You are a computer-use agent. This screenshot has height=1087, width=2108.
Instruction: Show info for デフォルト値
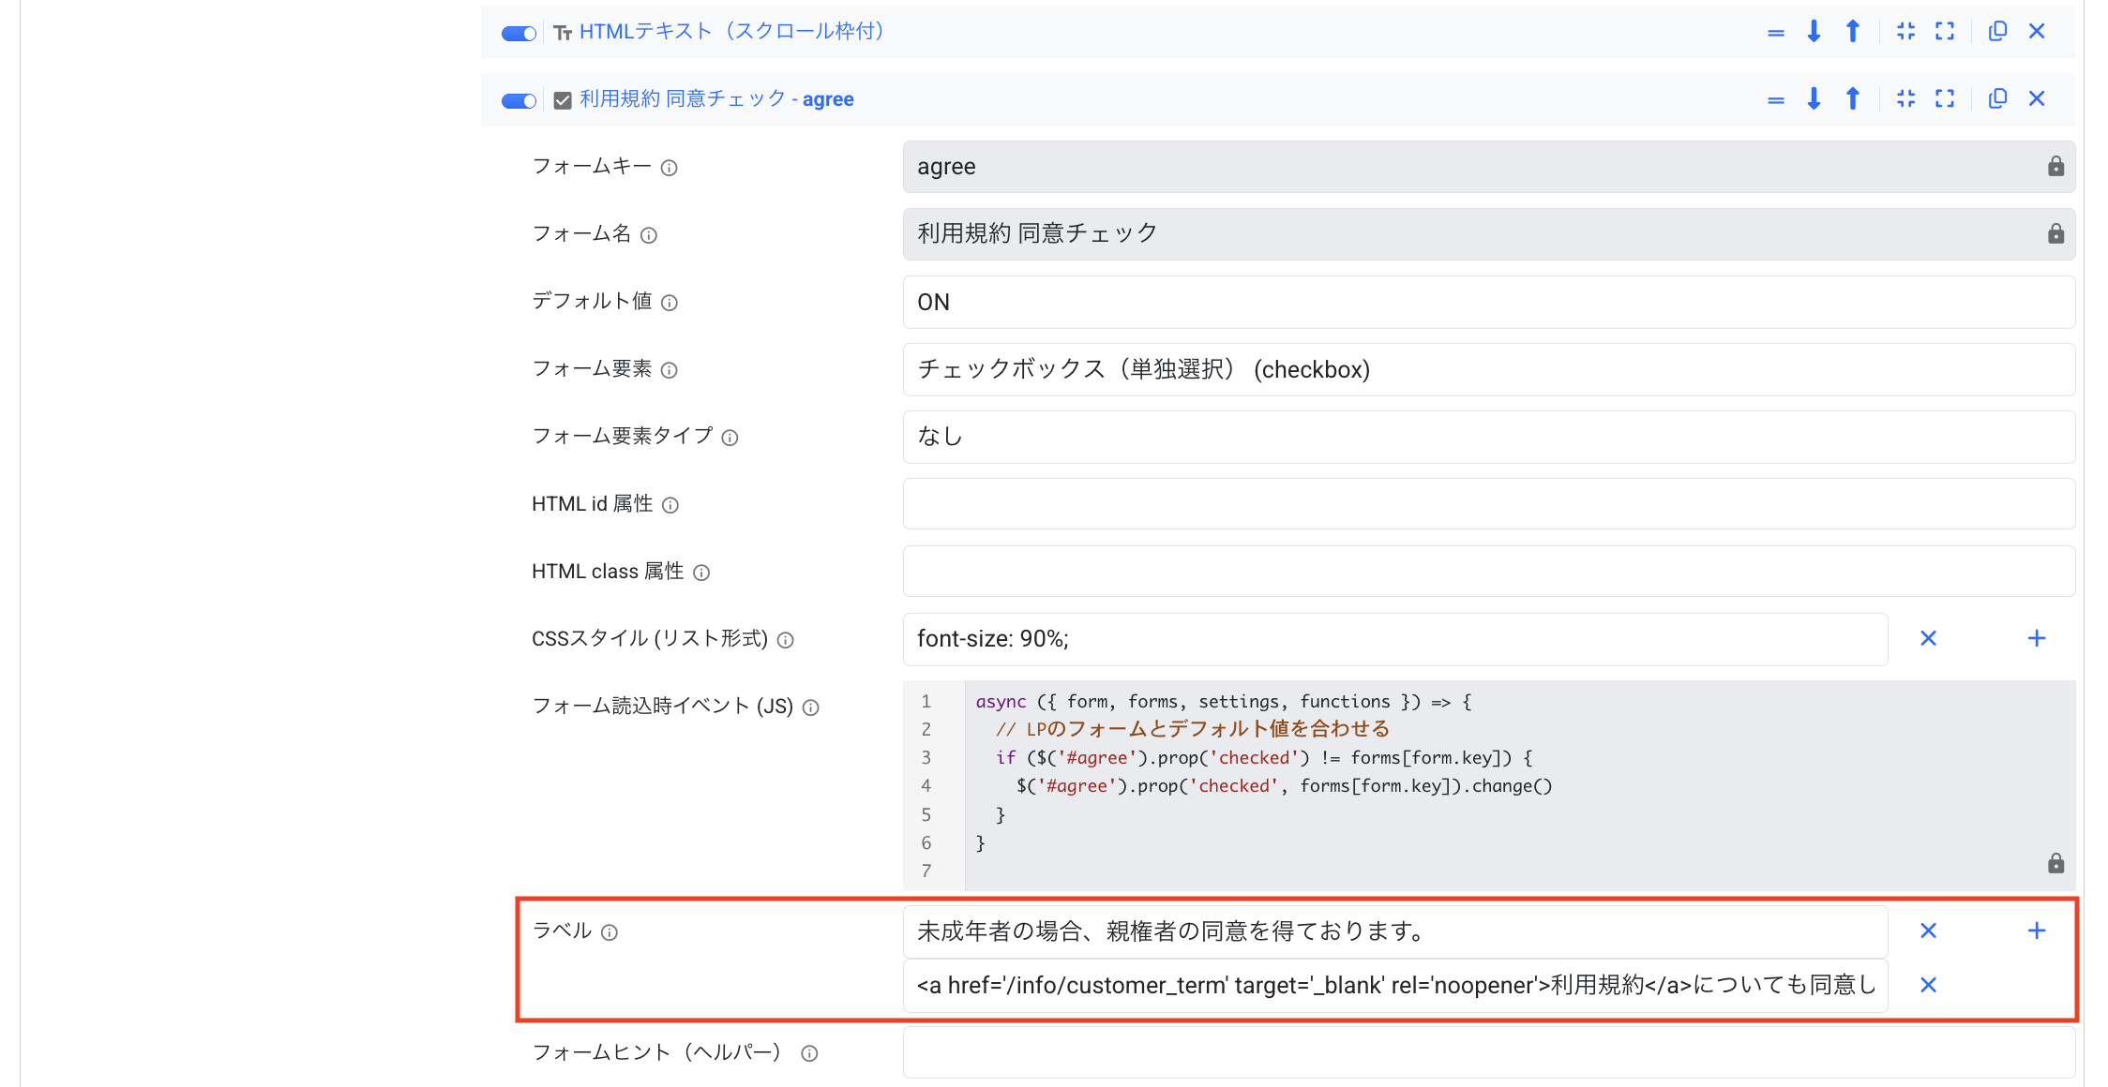pos(670,303)
